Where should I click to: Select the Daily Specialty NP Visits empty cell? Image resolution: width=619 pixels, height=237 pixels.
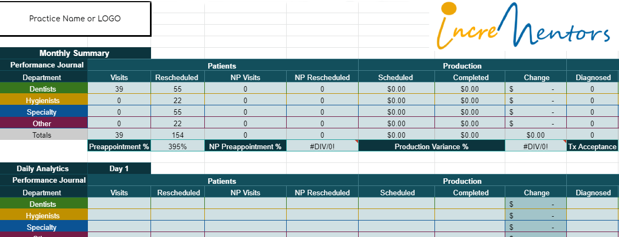pos(246,227)
